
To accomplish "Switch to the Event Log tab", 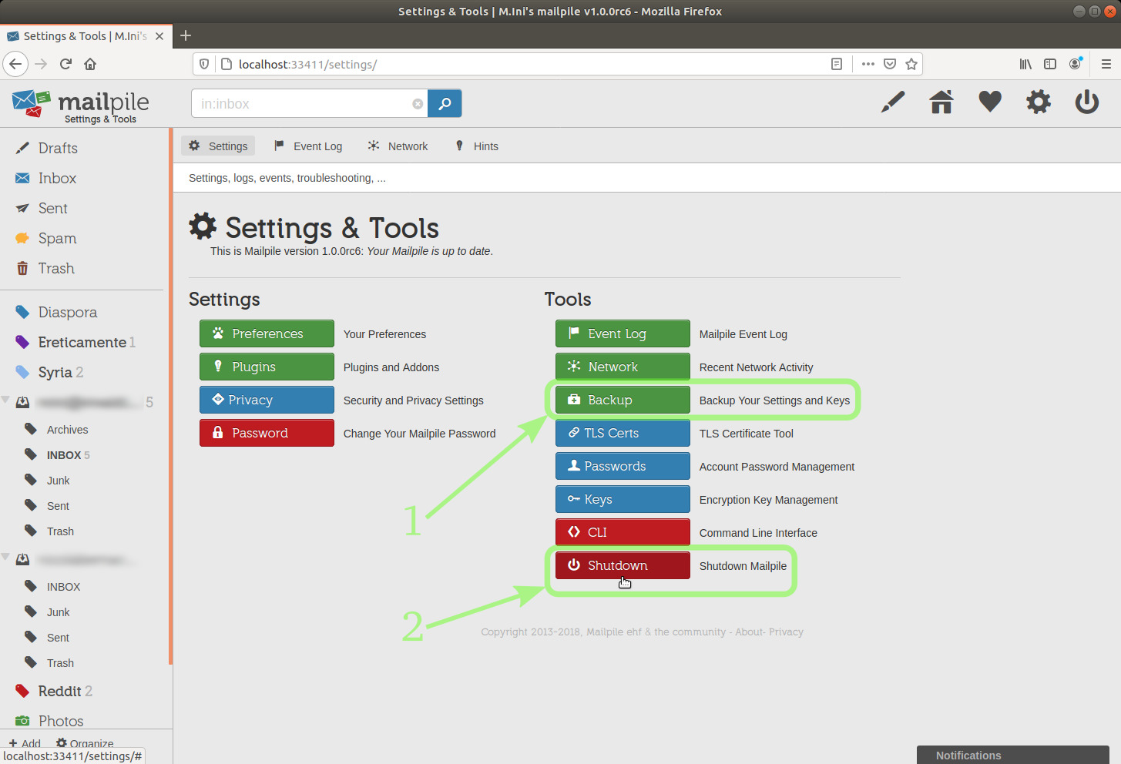I will click(x=307, y=146).
